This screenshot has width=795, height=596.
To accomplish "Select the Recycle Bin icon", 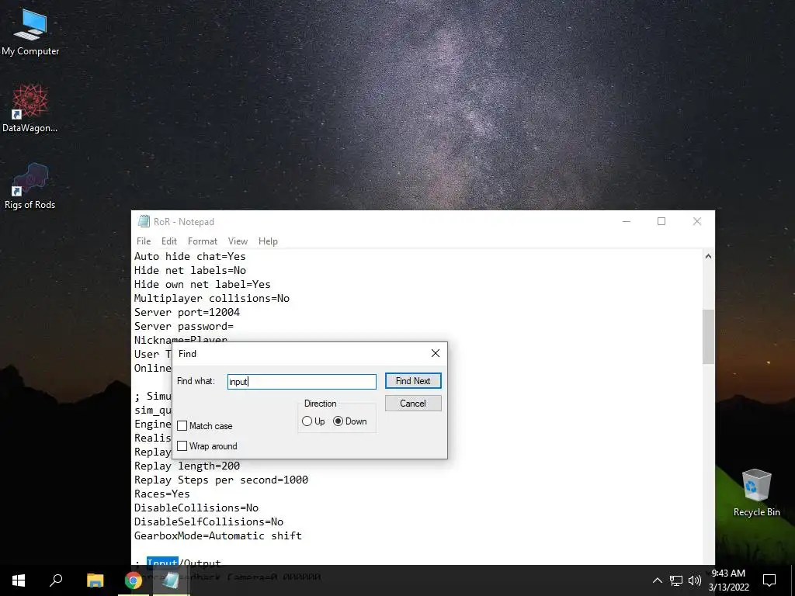I will [756, 493].
